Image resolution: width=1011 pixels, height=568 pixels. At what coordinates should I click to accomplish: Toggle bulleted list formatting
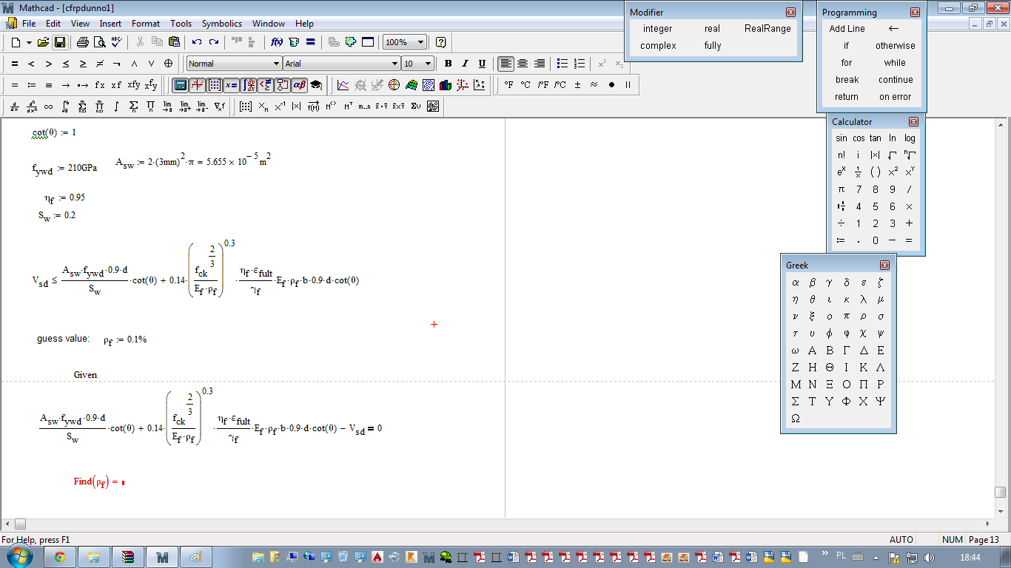click(x=562, y=64)
